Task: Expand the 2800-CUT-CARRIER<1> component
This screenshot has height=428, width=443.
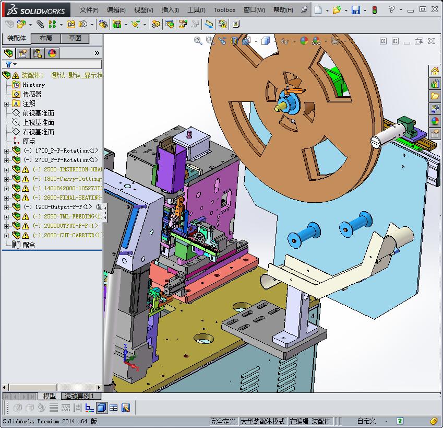Action: coord(6,236)
